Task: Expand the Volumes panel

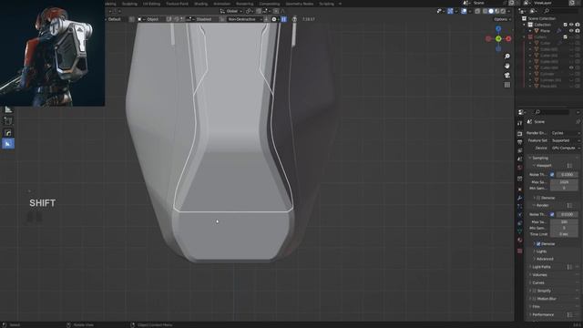Action: point(539,275)
